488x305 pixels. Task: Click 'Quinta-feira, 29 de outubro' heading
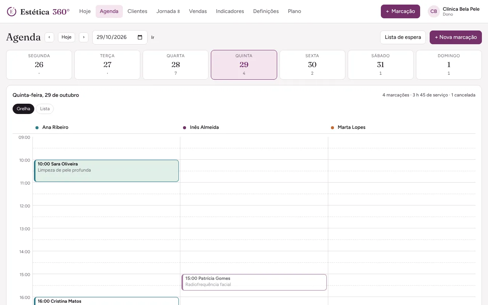tap(46, 95)
